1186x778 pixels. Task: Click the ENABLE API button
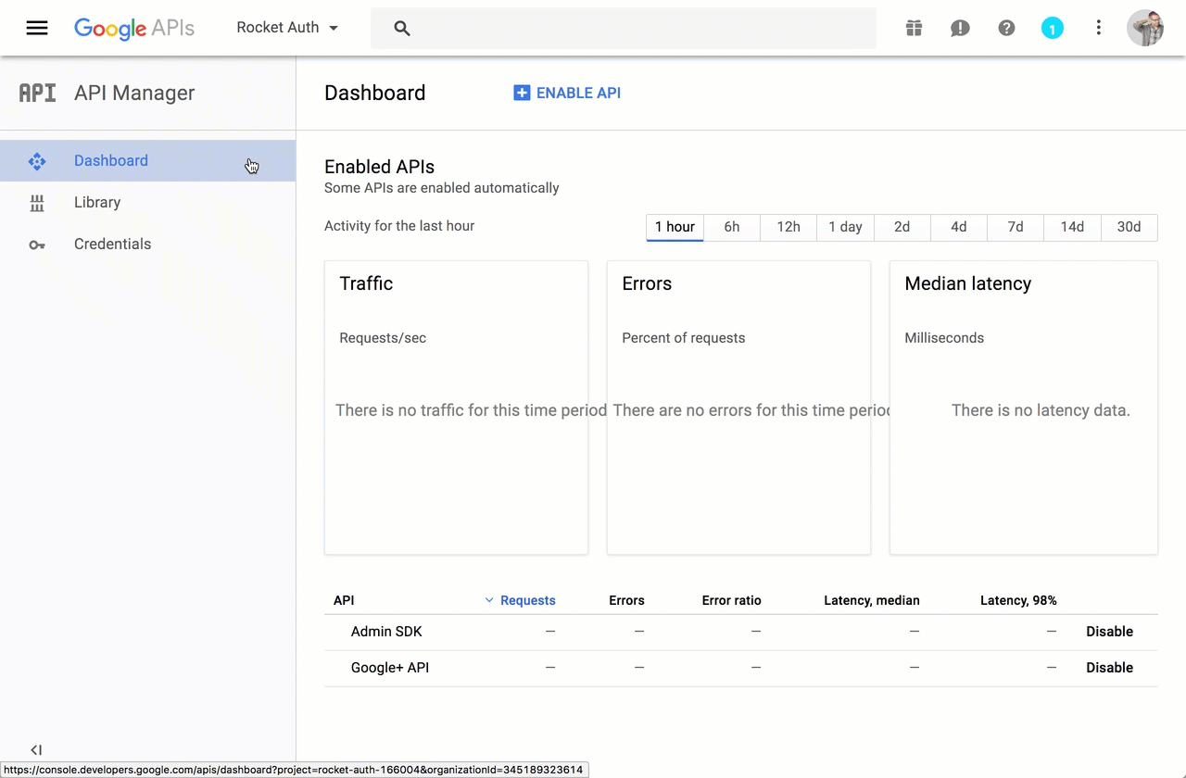(567, 93)
